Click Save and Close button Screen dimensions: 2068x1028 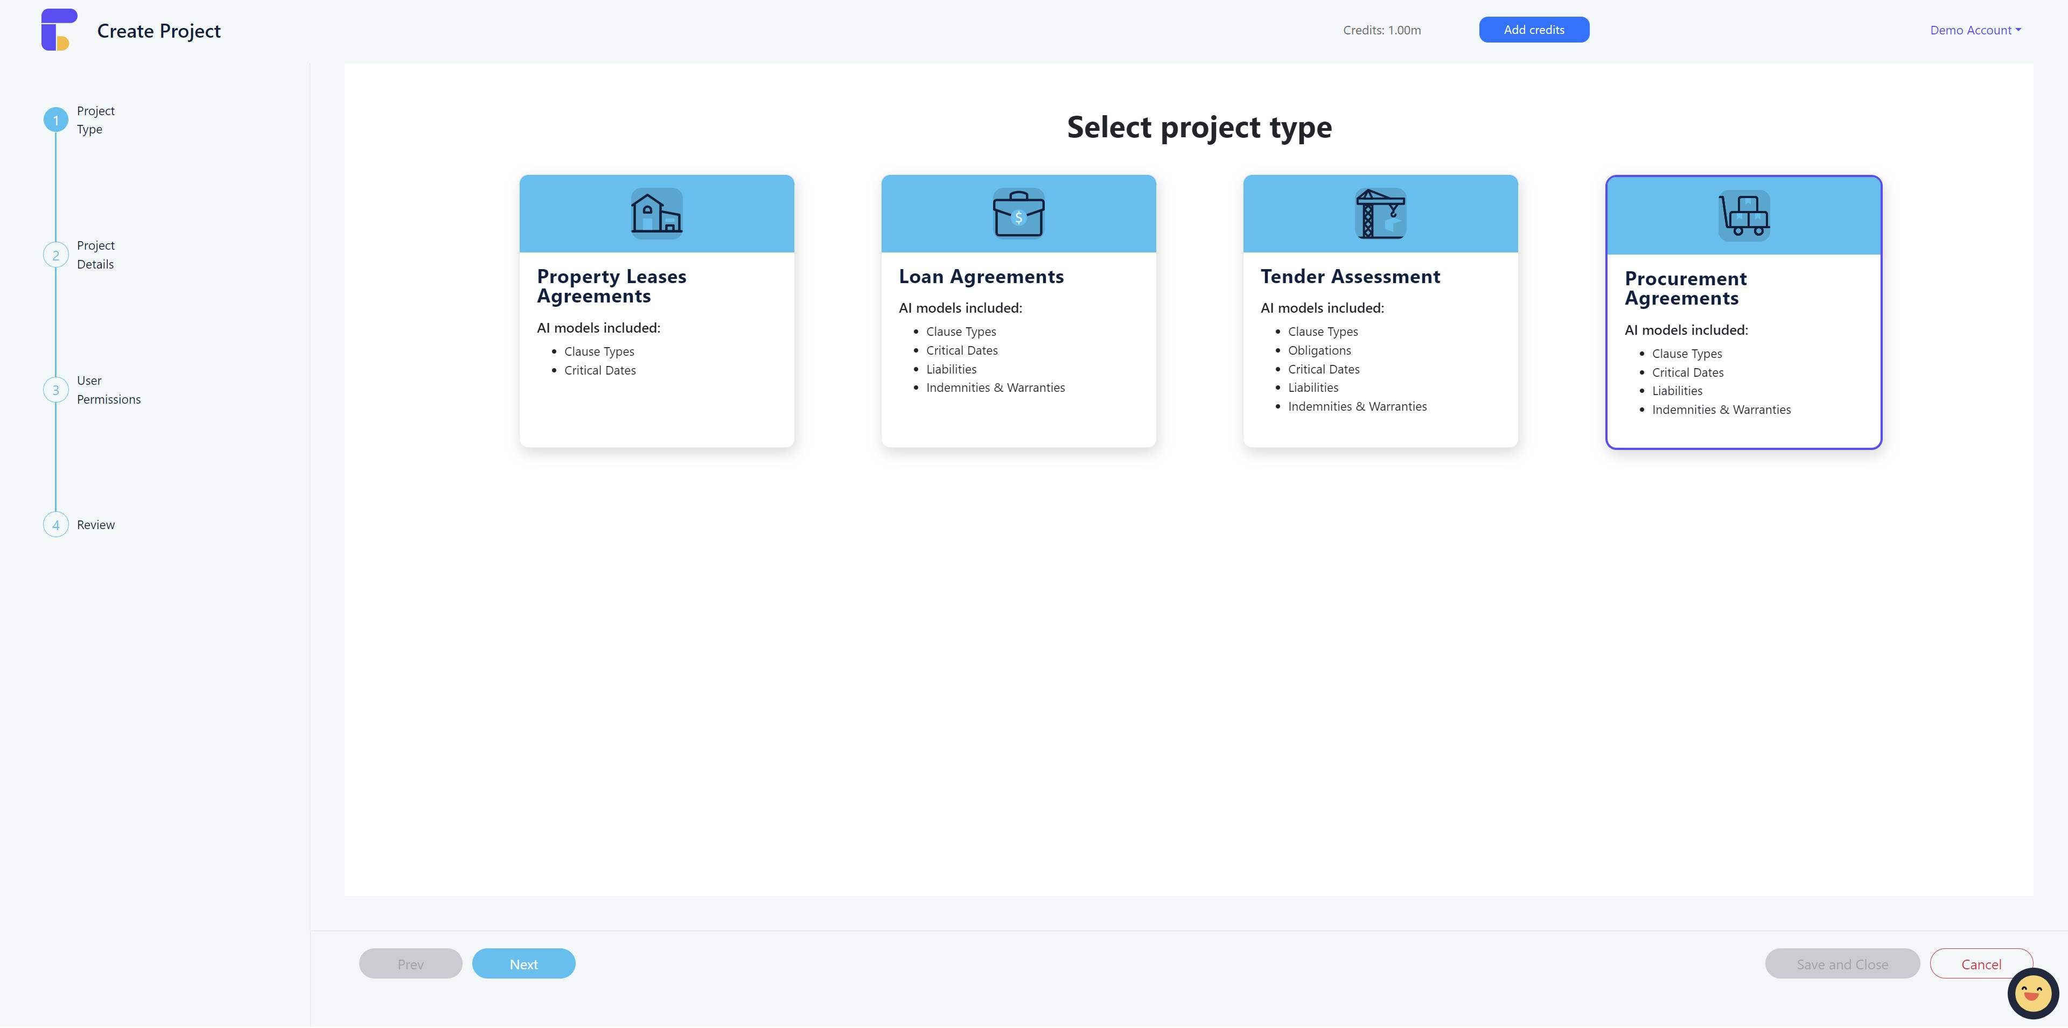(1842, 964)
